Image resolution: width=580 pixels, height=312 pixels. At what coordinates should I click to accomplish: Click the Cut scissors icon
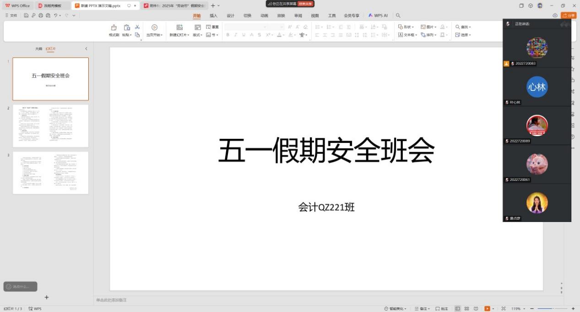(137, 27)
